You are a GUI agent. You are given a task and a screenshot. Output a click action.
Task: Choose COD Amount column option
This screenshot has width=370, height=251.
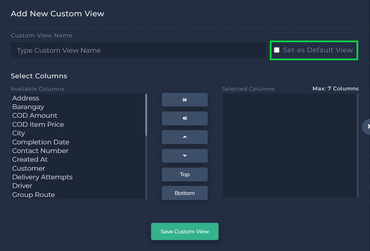tap(35, 116)
